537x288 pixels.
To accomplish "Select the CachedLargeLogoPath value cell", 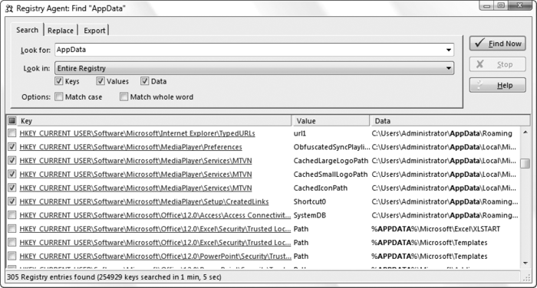I will tap(331, 161).
